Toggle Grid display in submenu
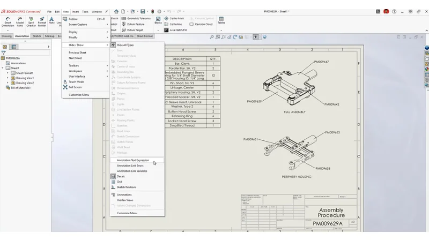 pos(120,182)
